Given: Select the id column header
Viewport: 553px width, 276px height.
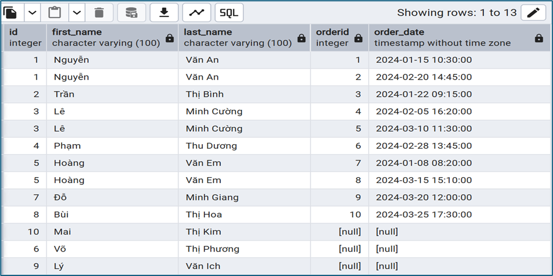Looking at the screenshot, I should click(24, 37).
